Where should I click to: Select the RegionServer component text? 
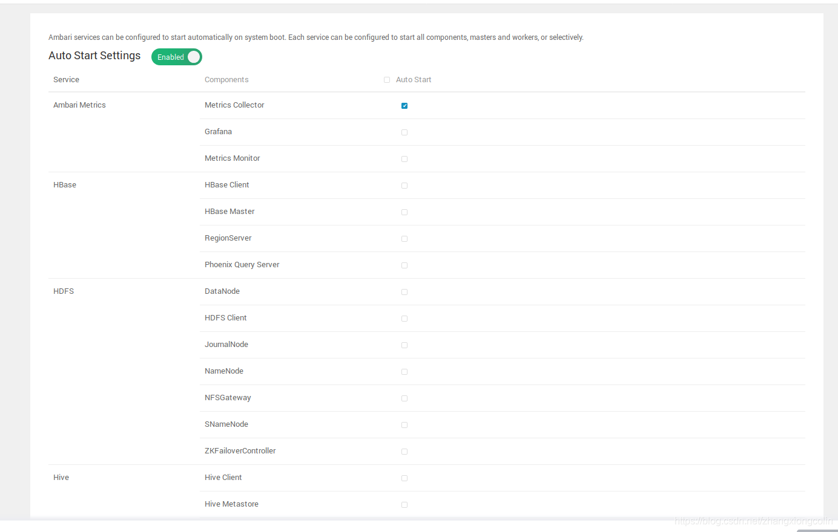click(228, 238)
